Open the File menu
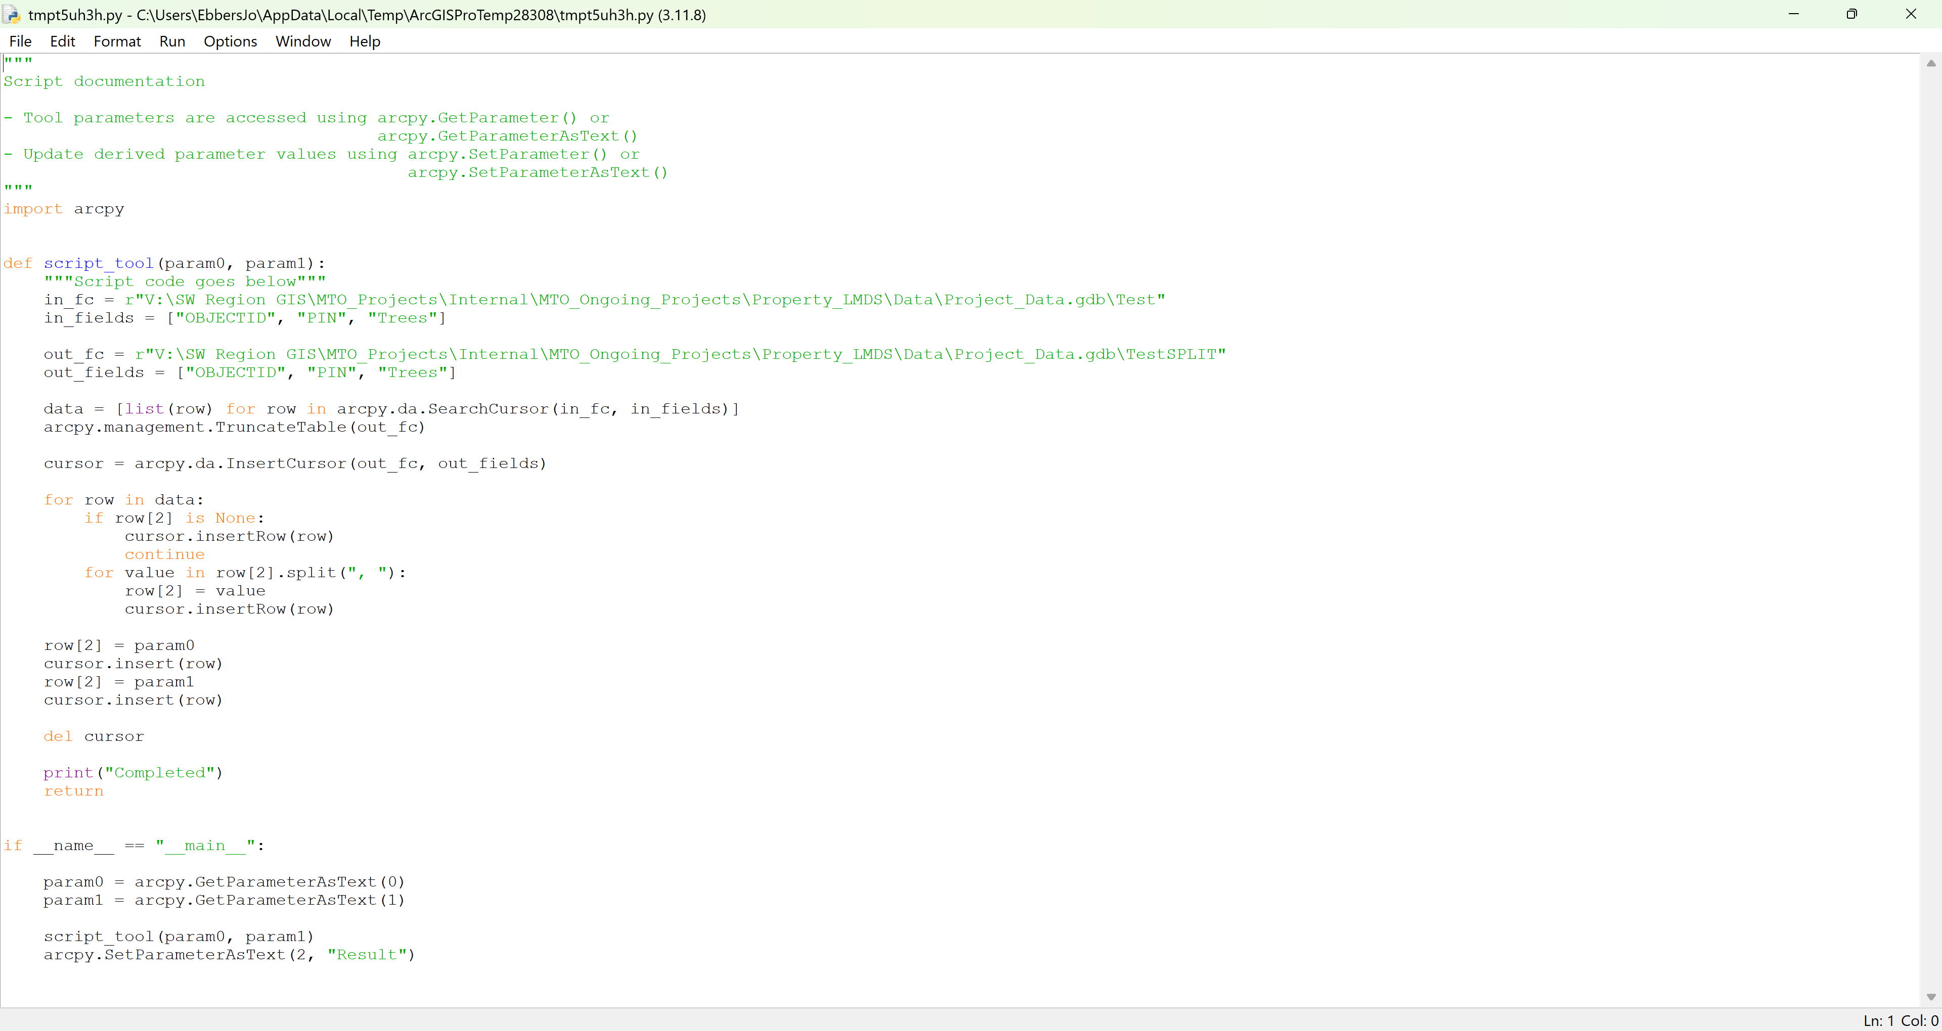1942x1031 pixels. (20, 41)
